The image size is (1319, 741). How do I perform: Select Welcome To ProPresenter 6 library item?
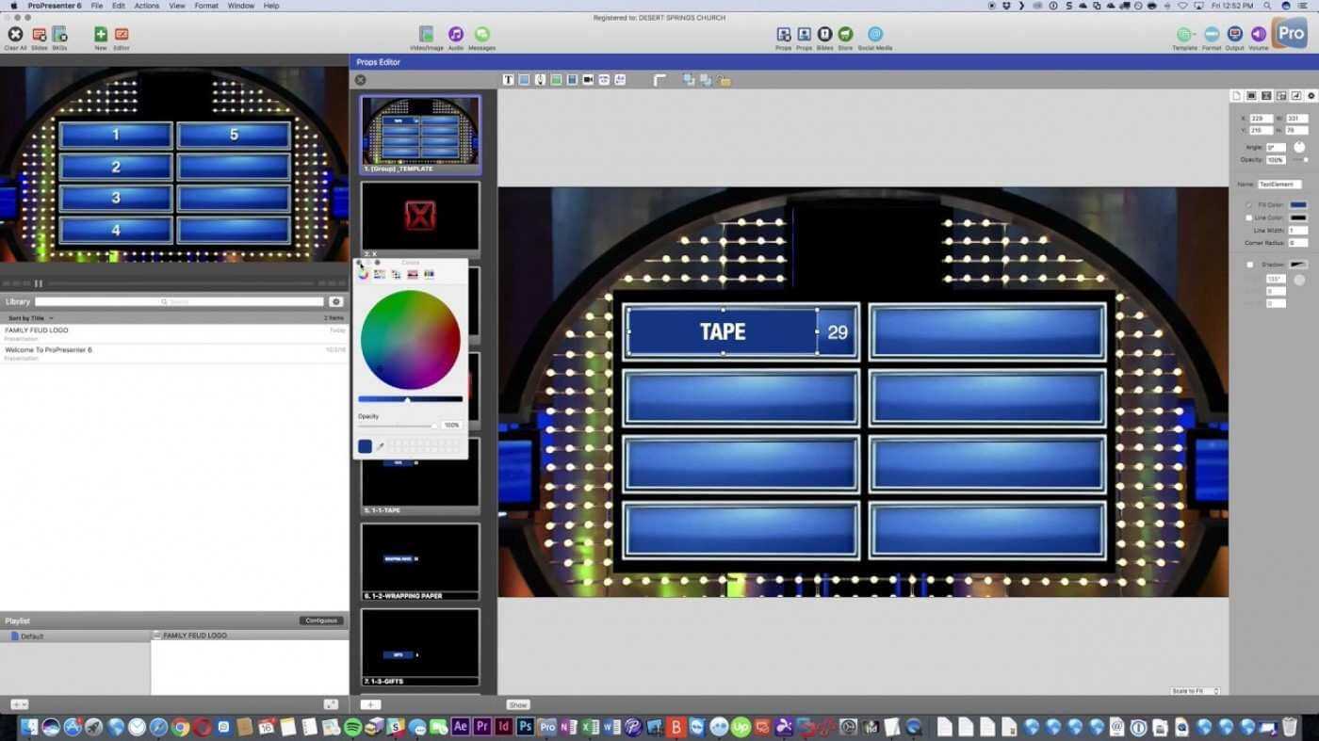(x=174, y=353)
